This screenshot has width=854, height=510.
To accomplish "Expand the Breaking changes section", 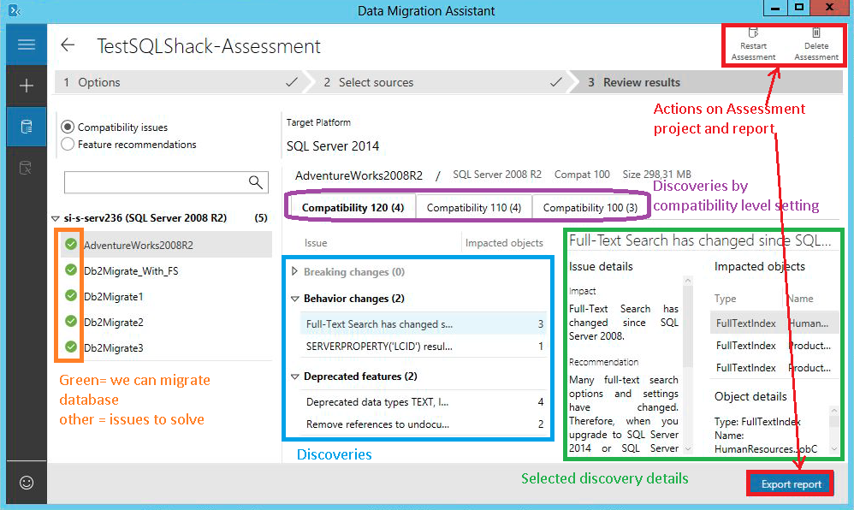I will (295, 272).
